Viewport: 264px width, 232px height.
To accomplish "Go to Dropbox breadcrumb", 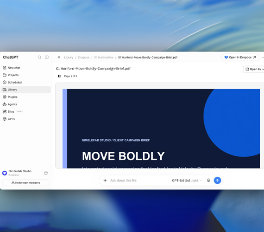I will 84,58.
